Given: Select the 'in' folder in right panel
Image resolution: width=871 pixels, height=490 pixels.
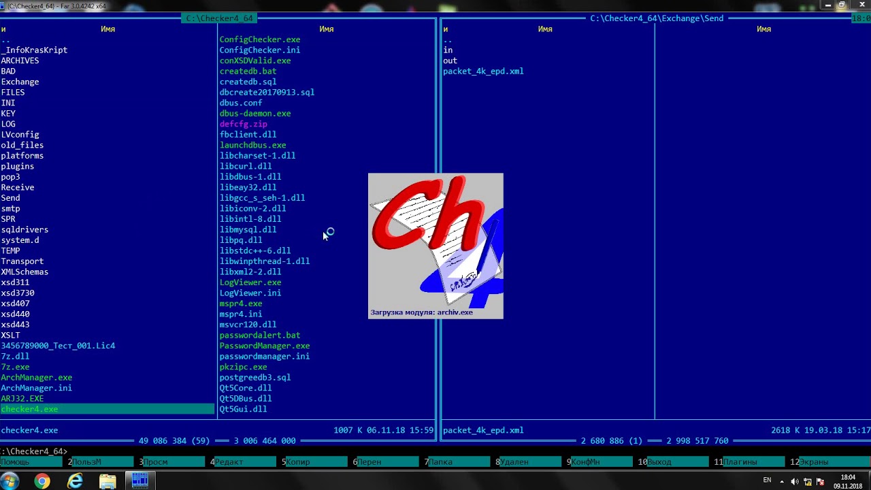Looking at the screenshot, I should pyautogui.click(x=448, y=50).
